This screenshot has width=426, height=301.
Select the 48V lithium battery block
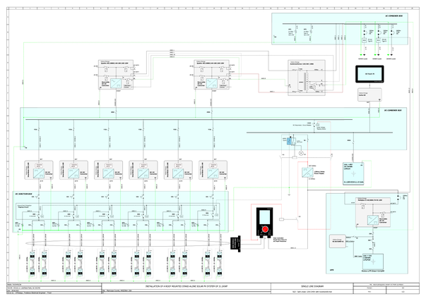tap(353, 173)
